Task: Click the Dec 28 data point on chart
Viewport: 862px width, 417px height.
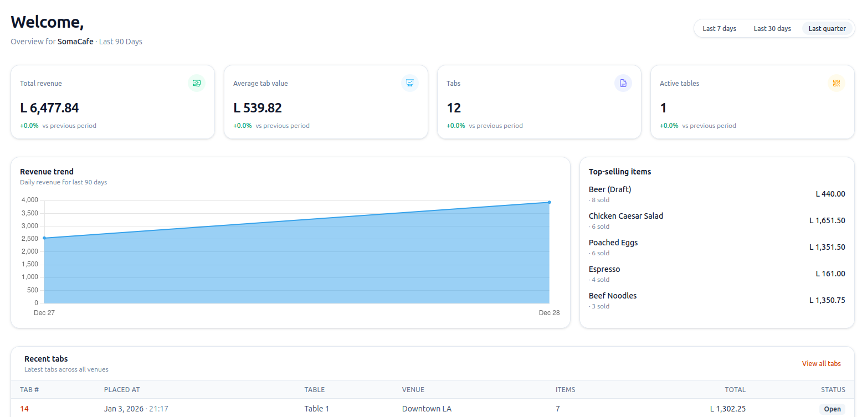Action: pos(549,202)
